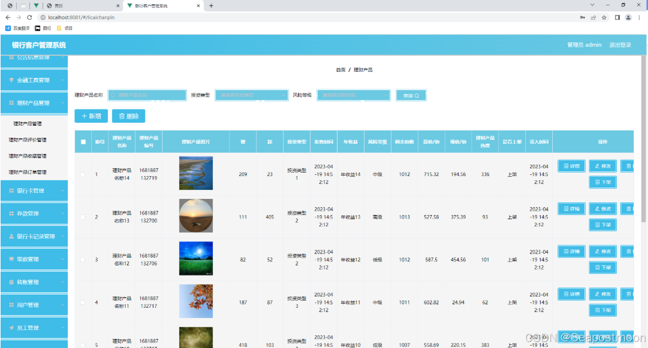
Task: Check the box for row 理财产品名称11
Action: (83, 302)
